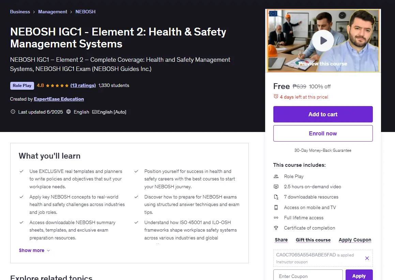Click the star rating icons
Screen dimensions: 395x280
(x=57, y=86)
